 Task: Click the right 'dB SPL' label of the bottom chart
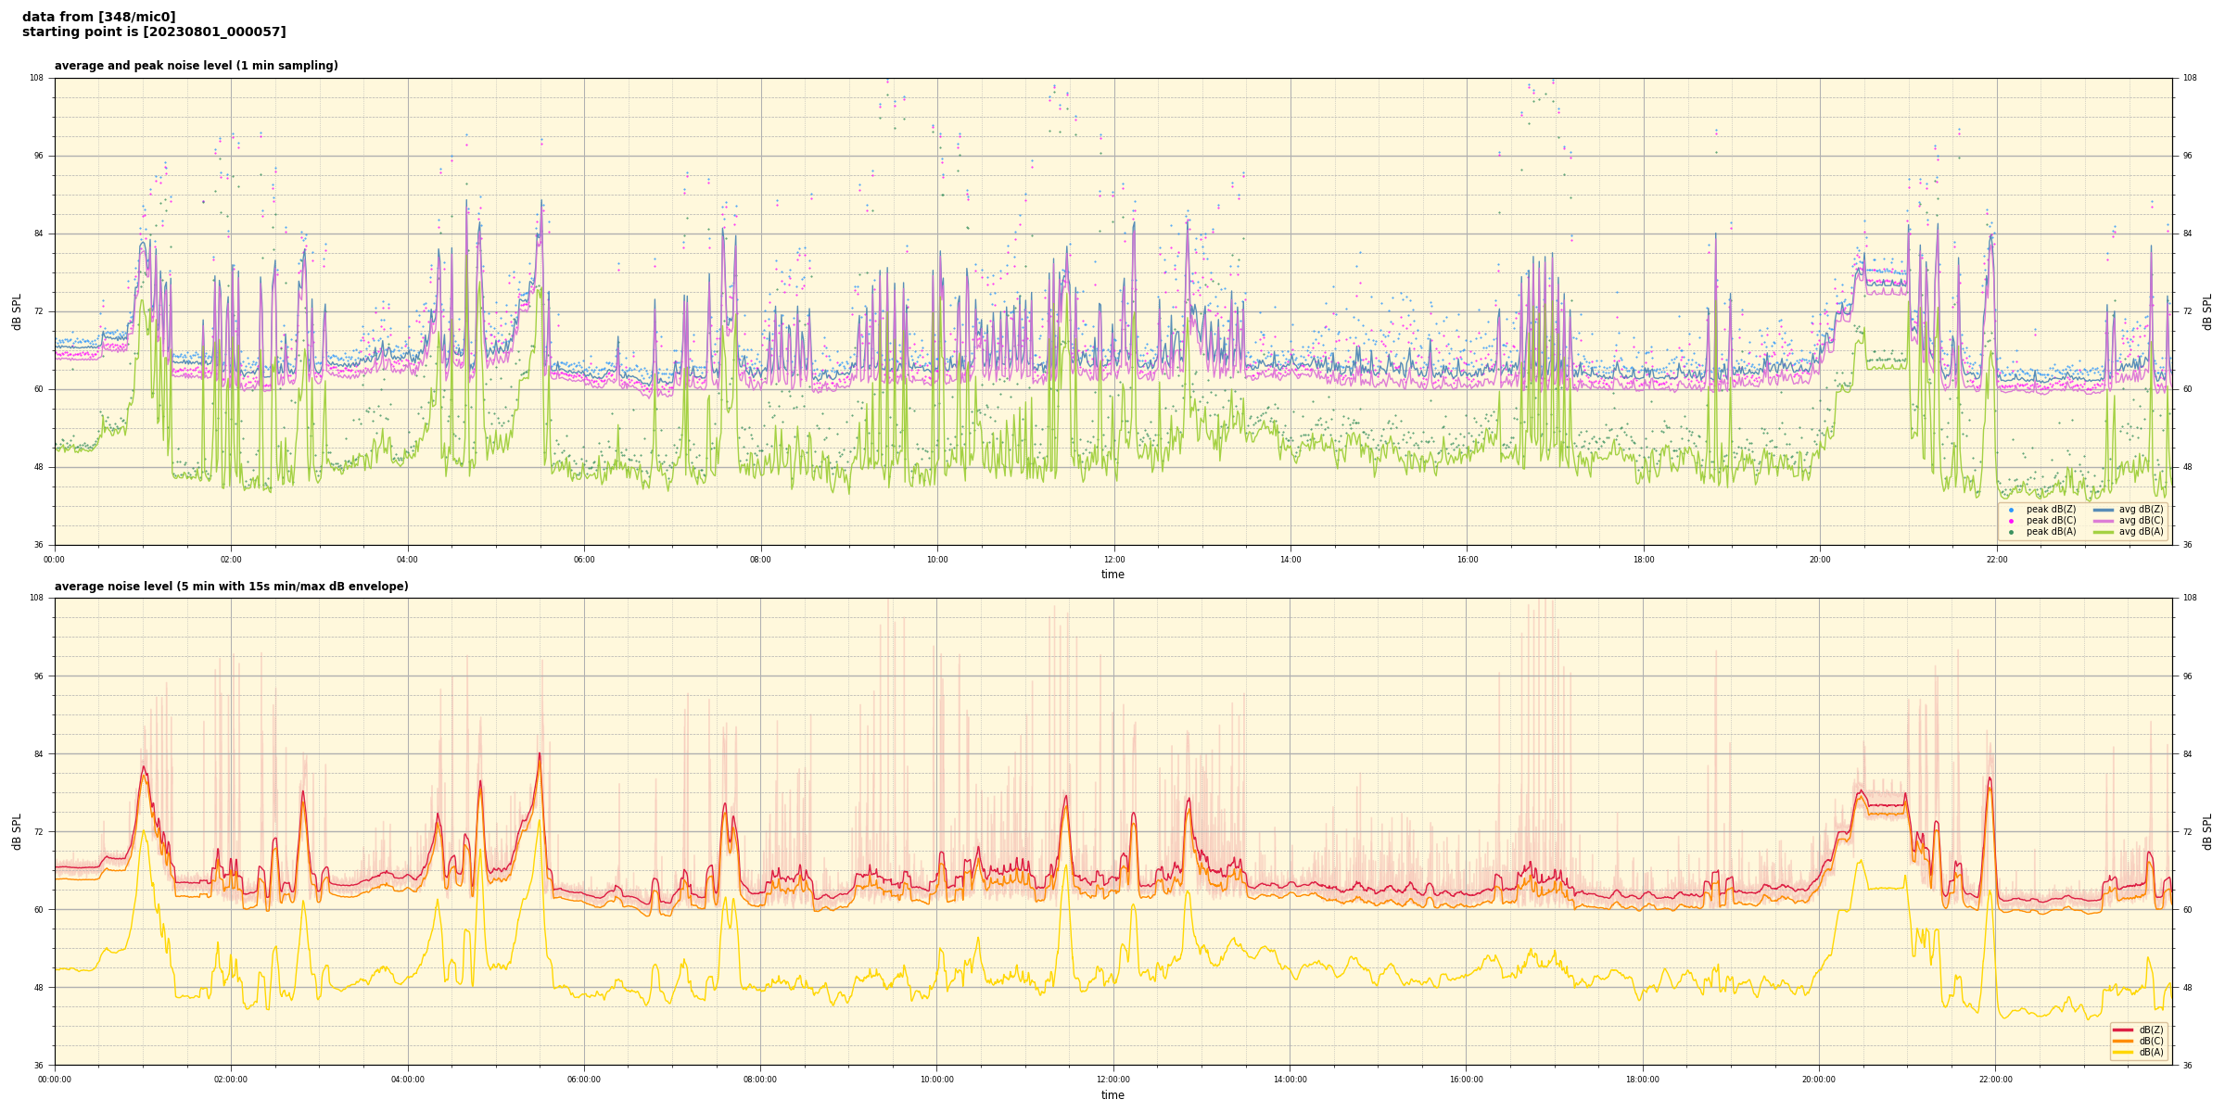[2207, 831]
